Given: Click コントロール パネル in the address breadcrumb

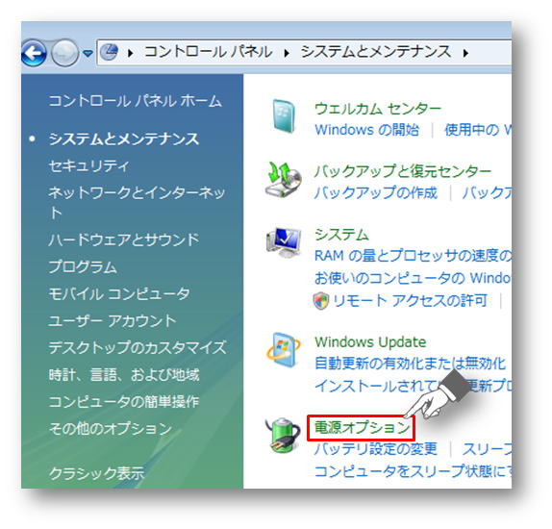Looking at the screenshot, I should coord(209,52).
